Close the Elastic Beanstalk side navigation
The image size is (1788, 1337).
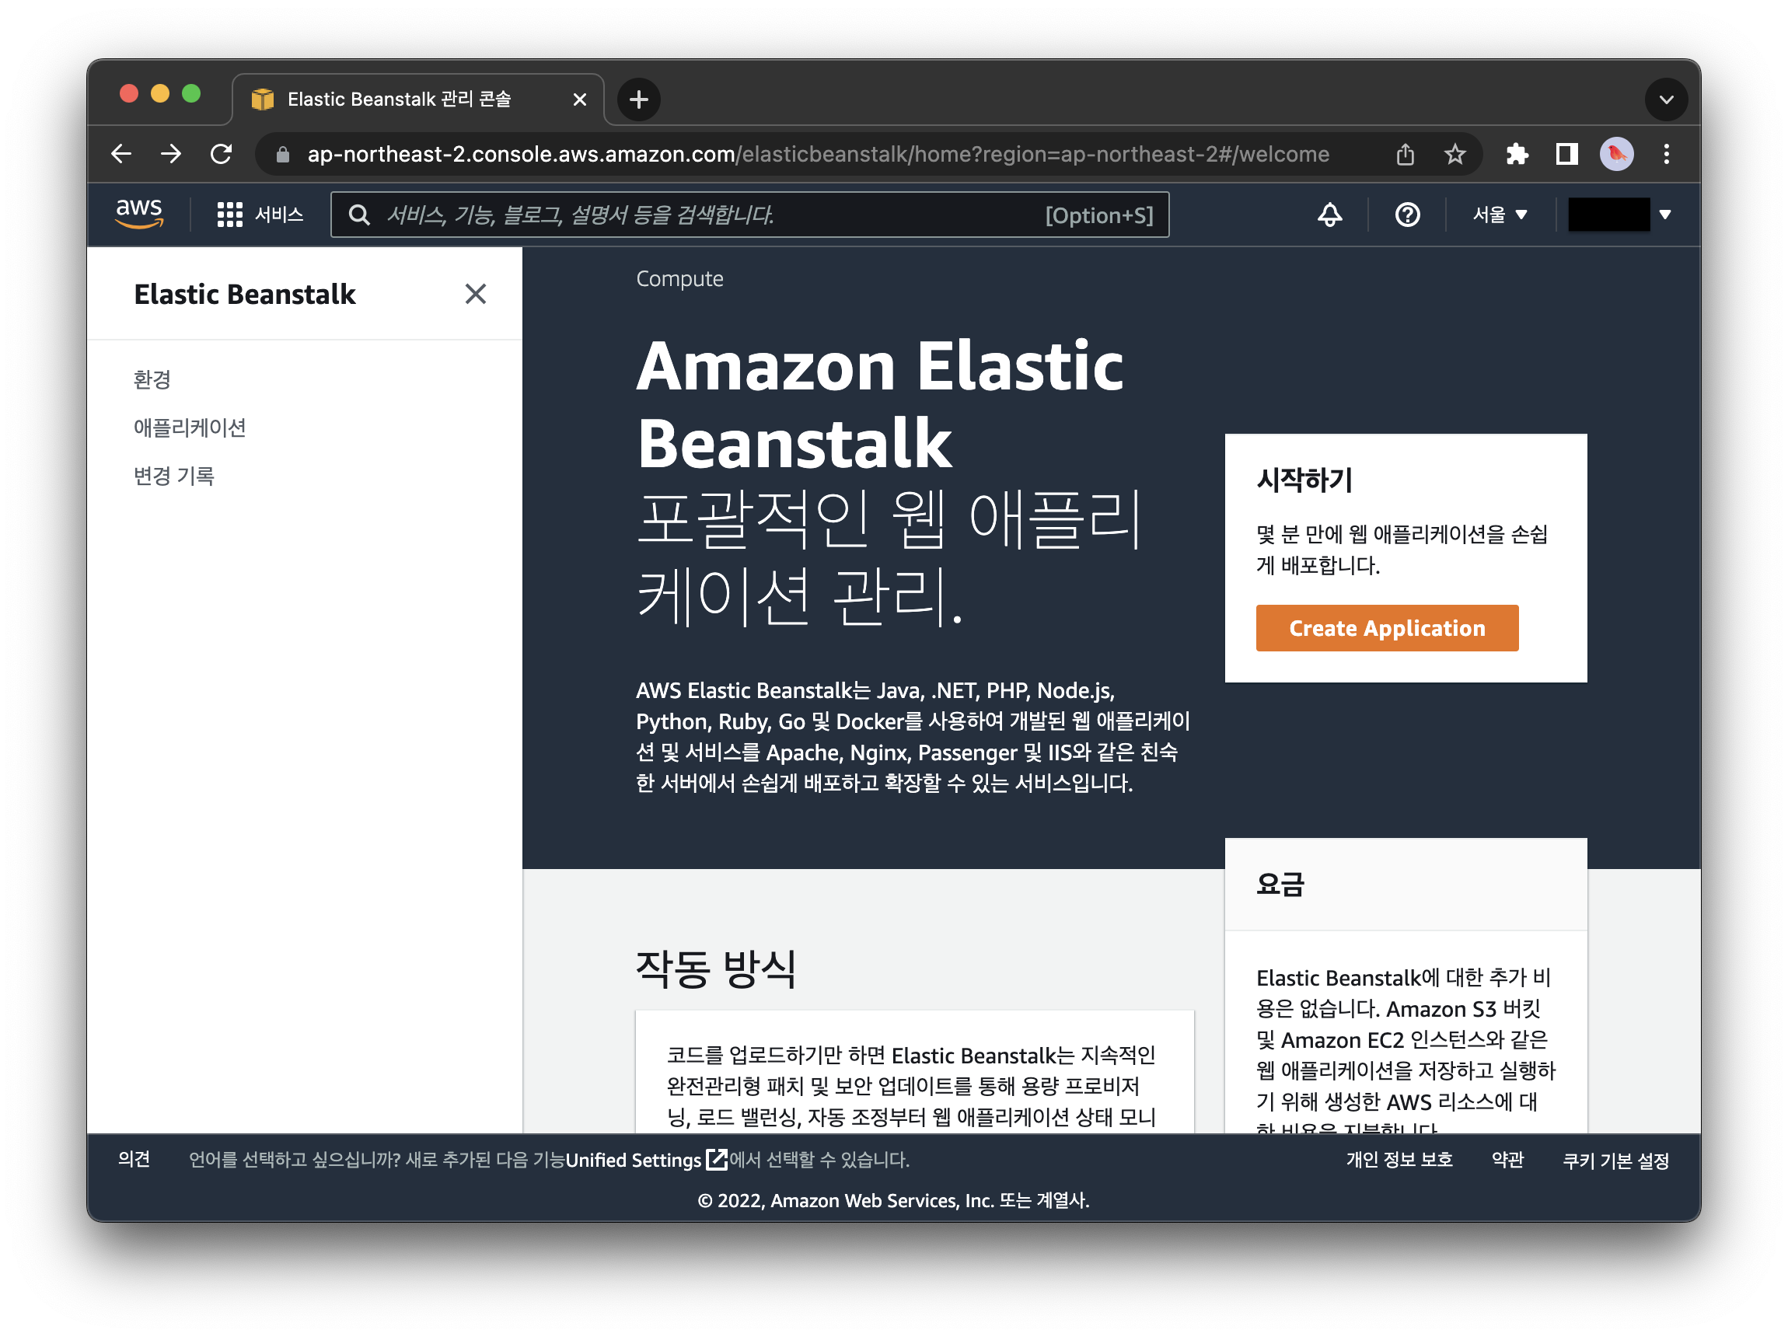pos(475,293)
